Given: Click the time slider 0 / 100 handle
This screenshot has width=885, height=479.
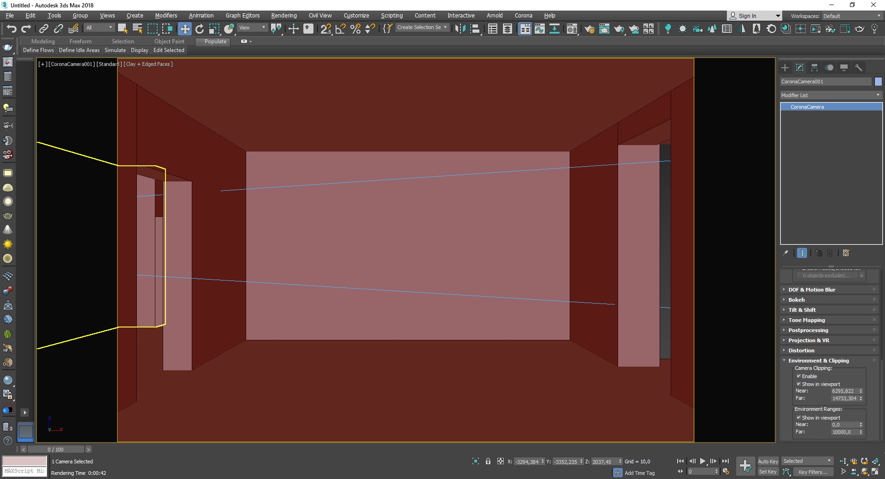Looking at the screenshot, I should coord(56,449).
